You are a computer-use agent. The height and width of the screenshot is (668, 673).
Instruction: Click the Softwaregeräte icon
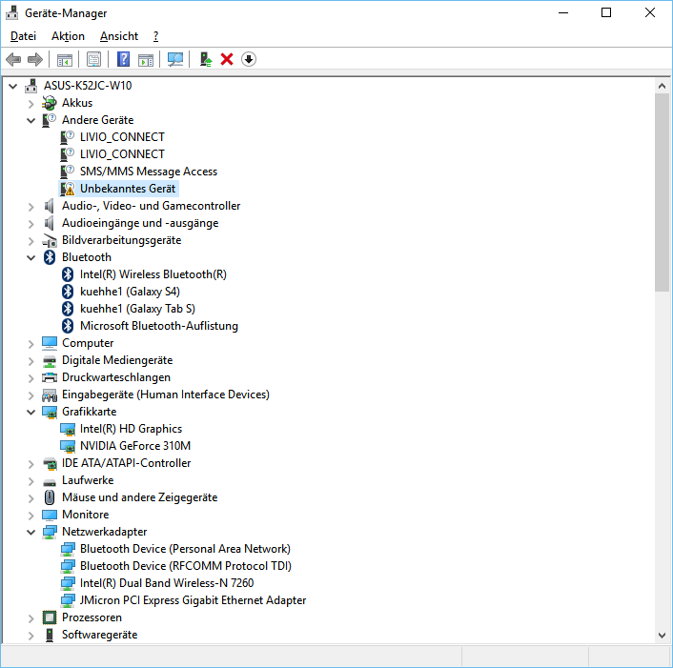click(x=50, y=635)
